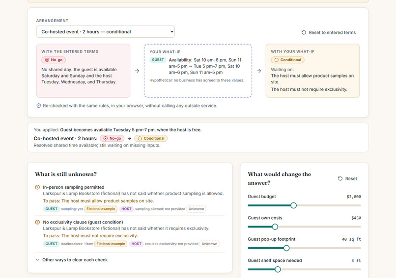Click question icon for In-person sampling permitted
The image size is (396, 278).
37,187
